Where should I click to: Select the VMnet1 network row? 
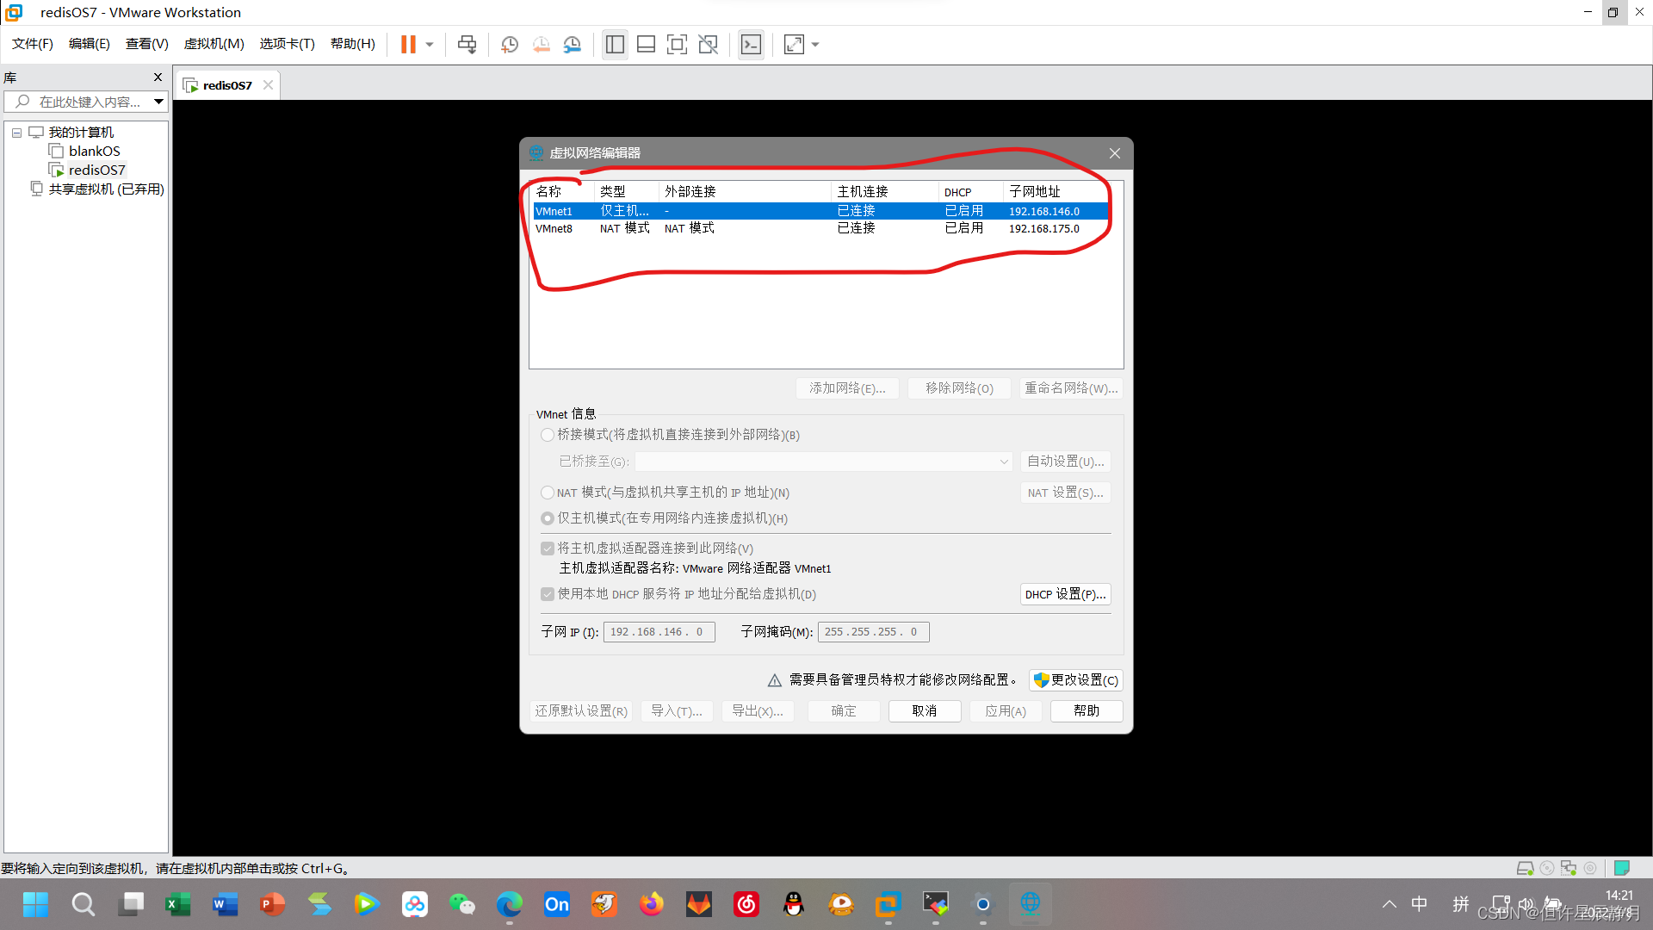(820, 211)
